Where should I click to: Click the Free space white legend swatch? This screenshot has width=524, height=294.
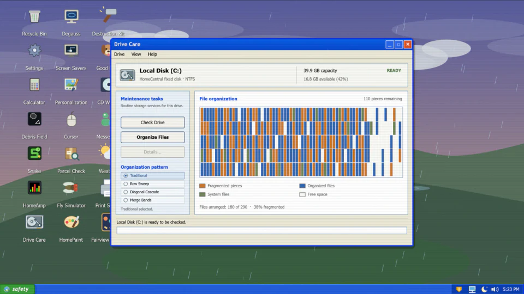tap(302, 194)
